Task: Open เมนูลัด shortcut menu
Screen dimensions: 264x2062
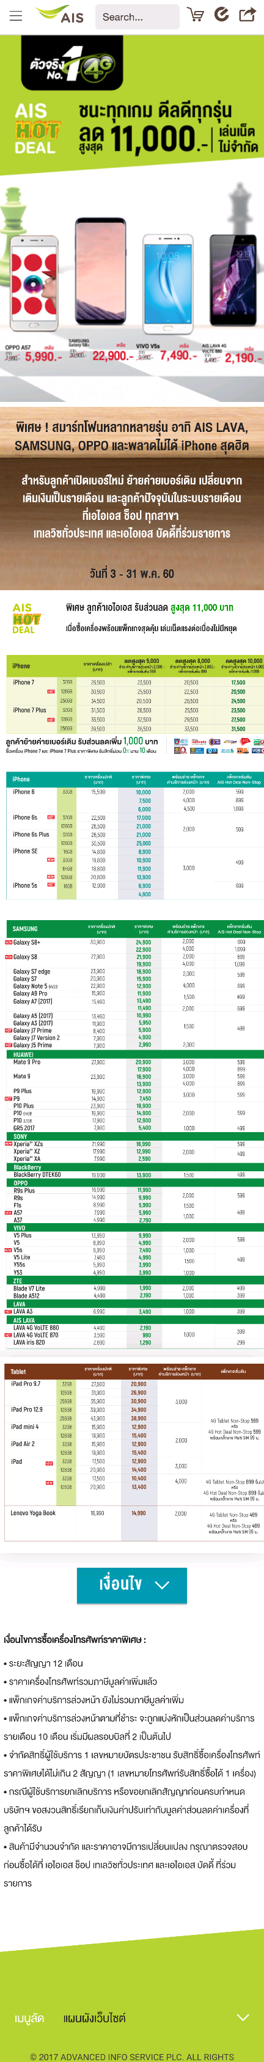Action: (29, 2018)
